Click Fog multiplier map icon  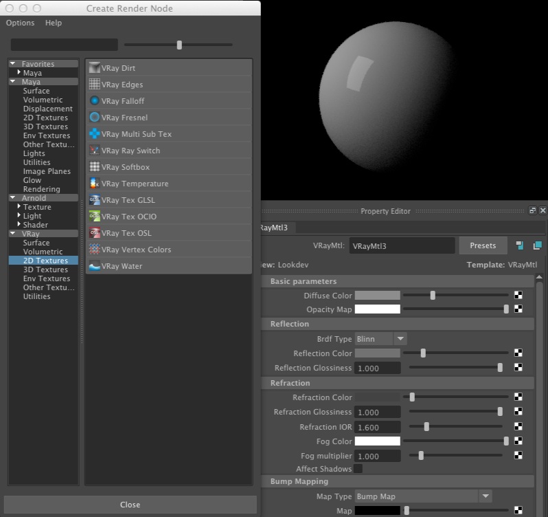[518, 455]
